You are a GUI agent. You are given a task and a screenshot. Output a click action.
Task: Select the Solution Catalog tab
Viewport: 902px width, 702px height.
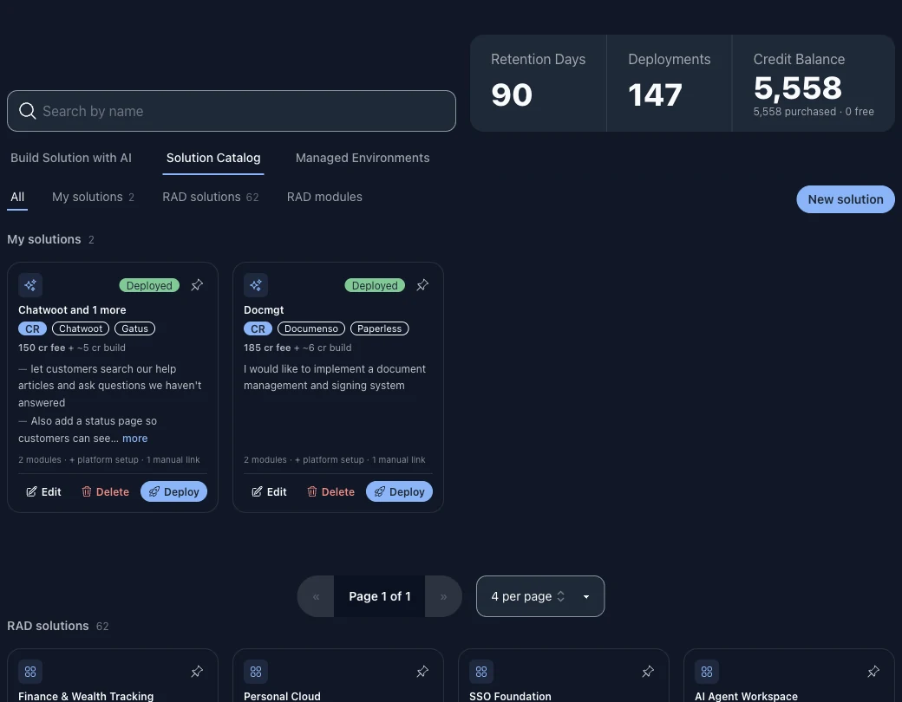[213, 158]
